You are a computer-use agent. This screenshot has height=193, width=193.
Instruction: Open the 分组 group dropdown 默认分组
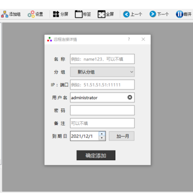pyautogui.click(x=102, y=72)
